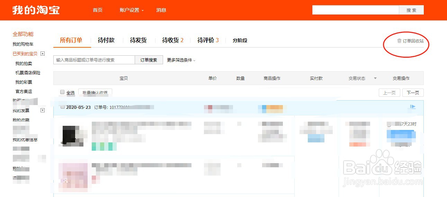The height and width of the screenshot is (197, 447).
Task: Open 官方集运 in the sidebar
Action: (x=24, y=92)
